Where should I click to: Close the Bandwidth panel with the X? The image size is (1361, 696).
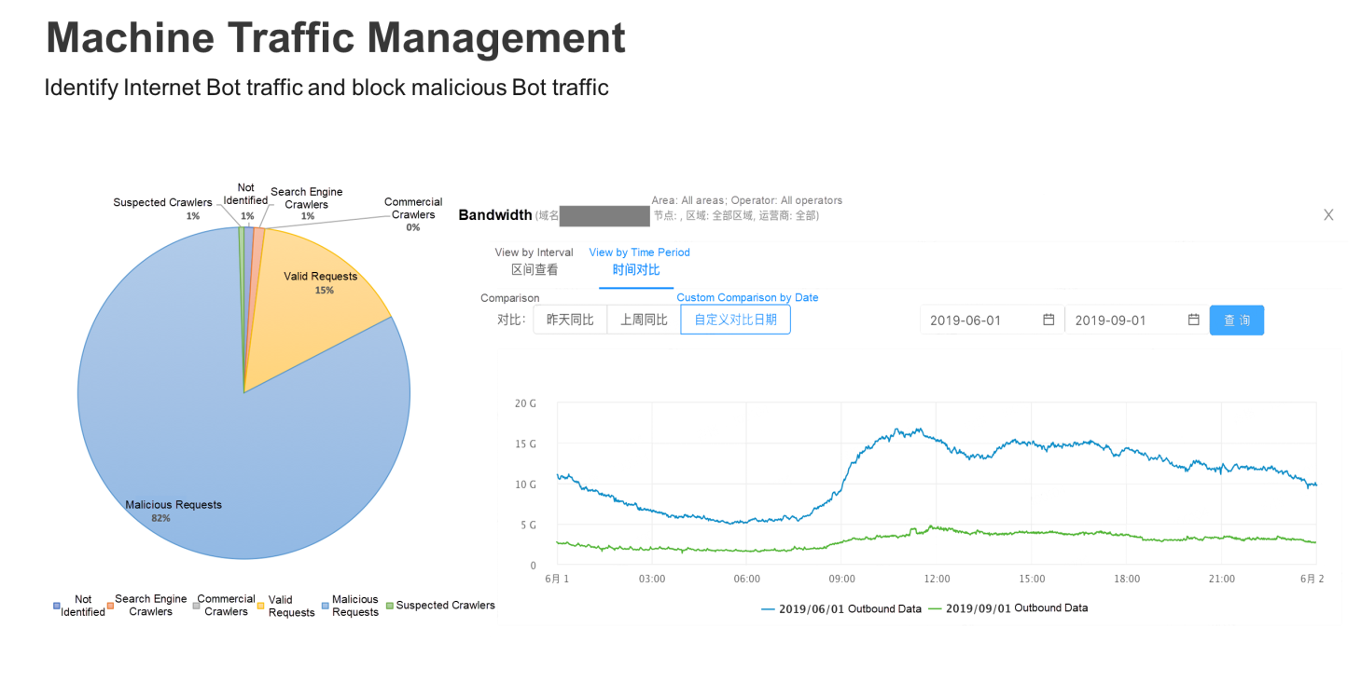point(1328,215)
